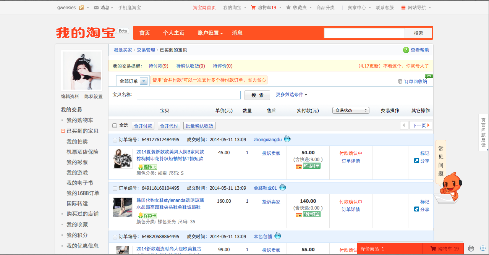This screenshot has width=489, height=255.
Task: Open 机票酒店保险 in the sidebar
Action: (x=83, y=152)
